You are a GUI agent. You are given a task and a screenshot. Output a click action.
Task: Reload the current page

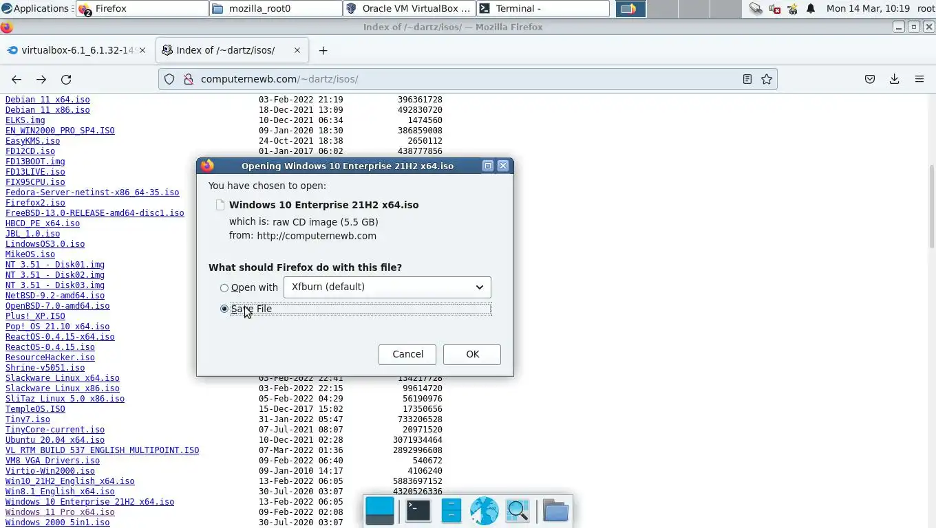[66, 79]
